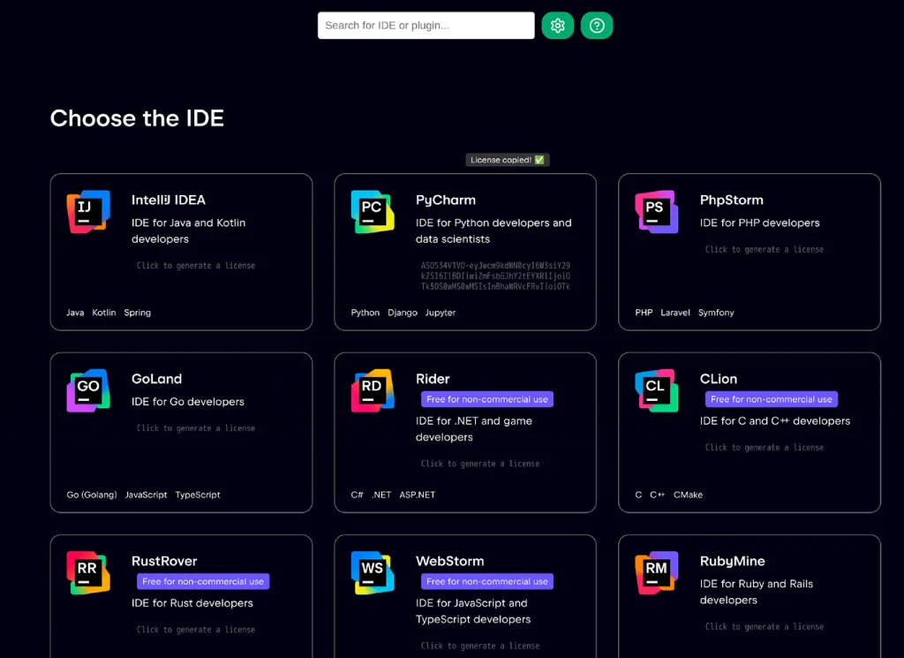Select the ASP.NET tag
This screenshot has height=658, width=904.
click(x=418, y=495)
